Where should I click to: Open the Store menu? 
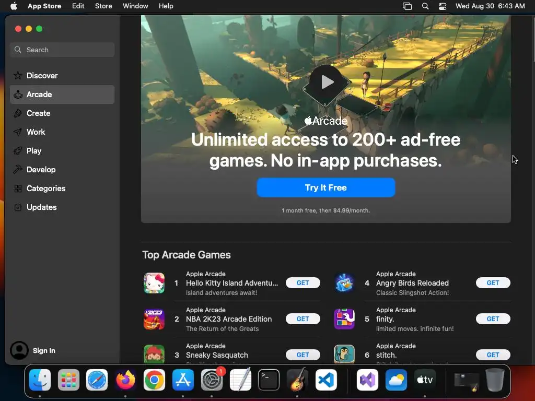click(x=103, y=6)
